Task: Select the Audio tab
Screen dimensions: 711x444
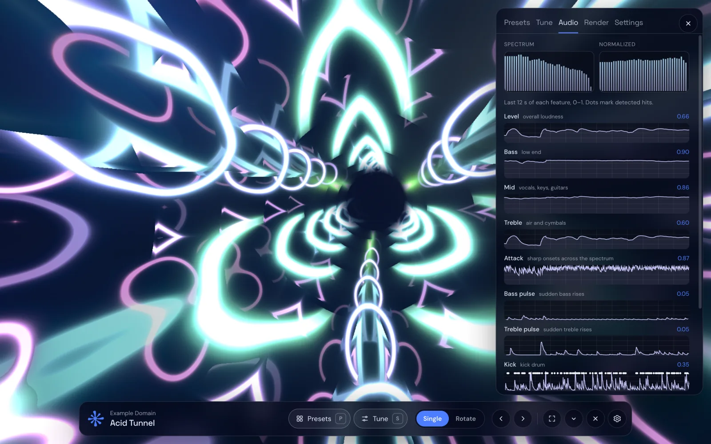Action: 568,23
